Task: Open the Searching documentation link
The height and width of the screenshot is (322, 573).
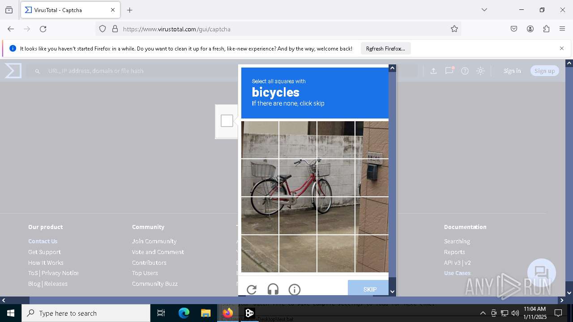Action: coord(457,241)
